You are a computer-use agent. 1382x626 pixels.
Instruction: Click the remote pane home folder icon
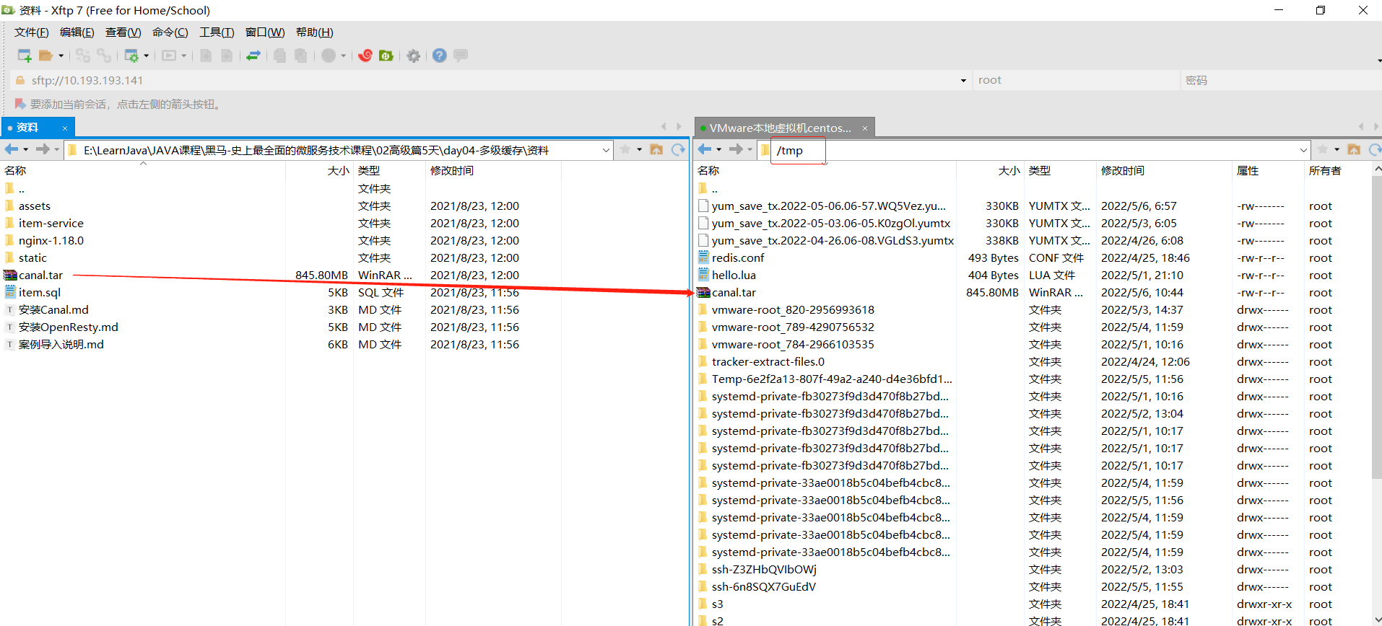1354,149
